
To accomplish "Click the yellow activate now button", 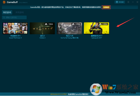I will [x=106, y=7].
